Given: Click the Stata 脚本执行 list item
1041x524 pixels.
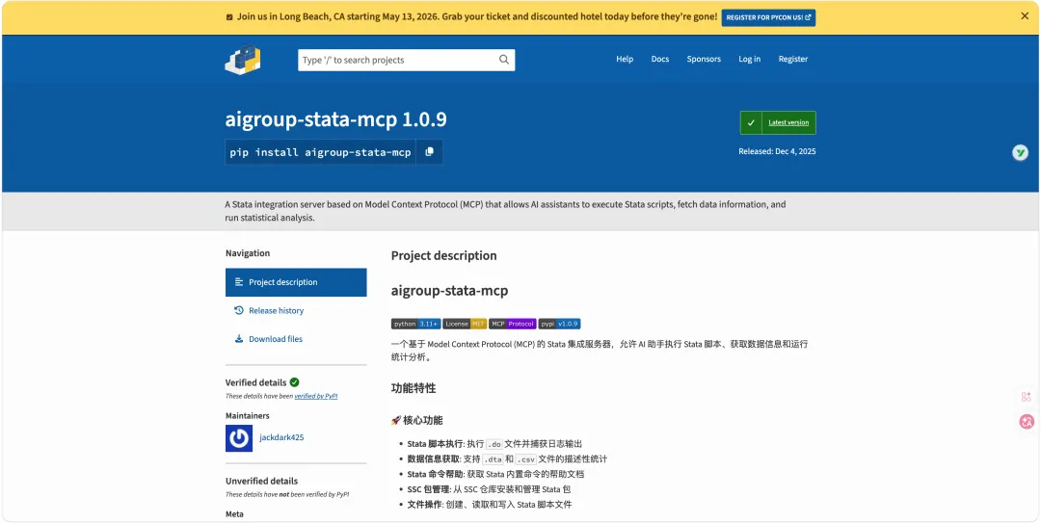Looking at the screenshot, I should [494, 444].
